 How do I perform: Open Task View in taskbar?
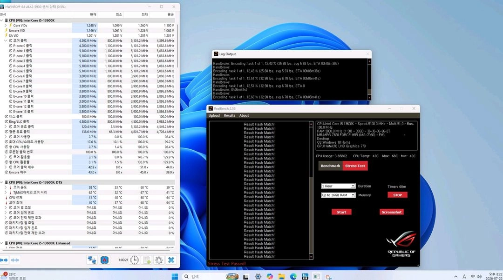246,276
